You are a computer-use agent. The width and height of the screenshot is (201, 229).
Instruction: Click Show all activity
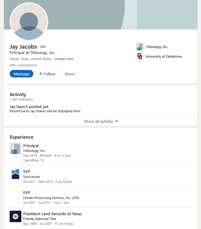click(x=101, y=121)
